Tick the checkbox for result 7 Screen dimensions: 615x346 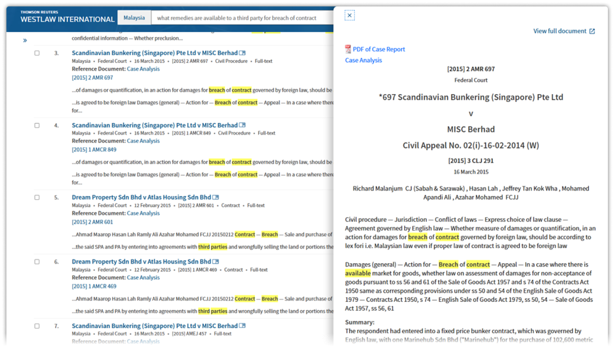pos(37,326)
